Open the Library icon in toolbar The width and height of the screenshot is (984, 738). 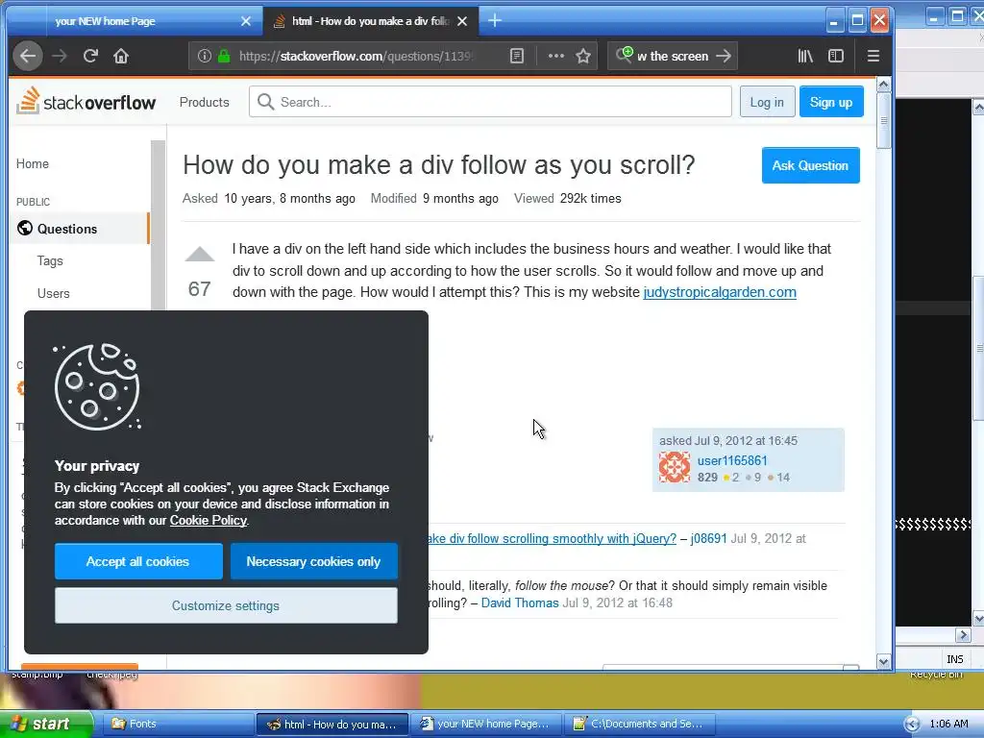[x=805, y=56]
